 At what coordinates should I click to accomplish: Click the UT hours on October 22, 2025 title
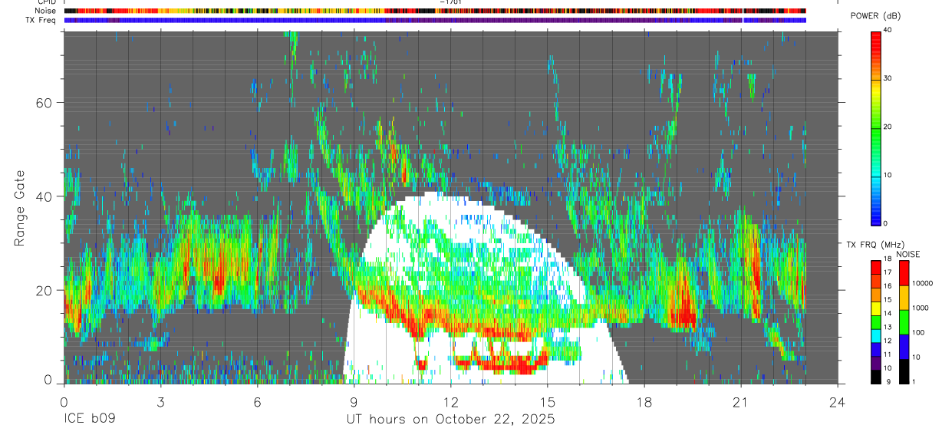point(450,420)
